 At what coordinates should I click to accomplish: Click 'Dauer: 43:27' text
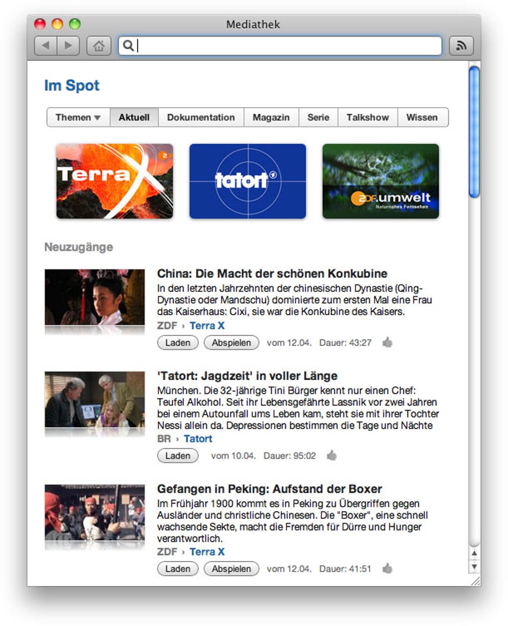(x=345, y=343)
